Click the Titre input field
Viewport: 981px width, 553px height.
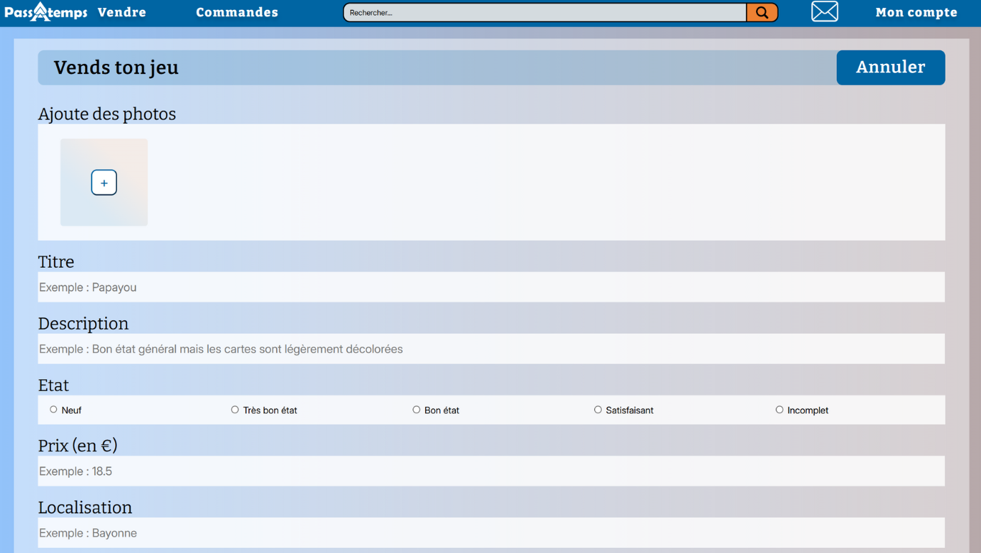point(491,288)
